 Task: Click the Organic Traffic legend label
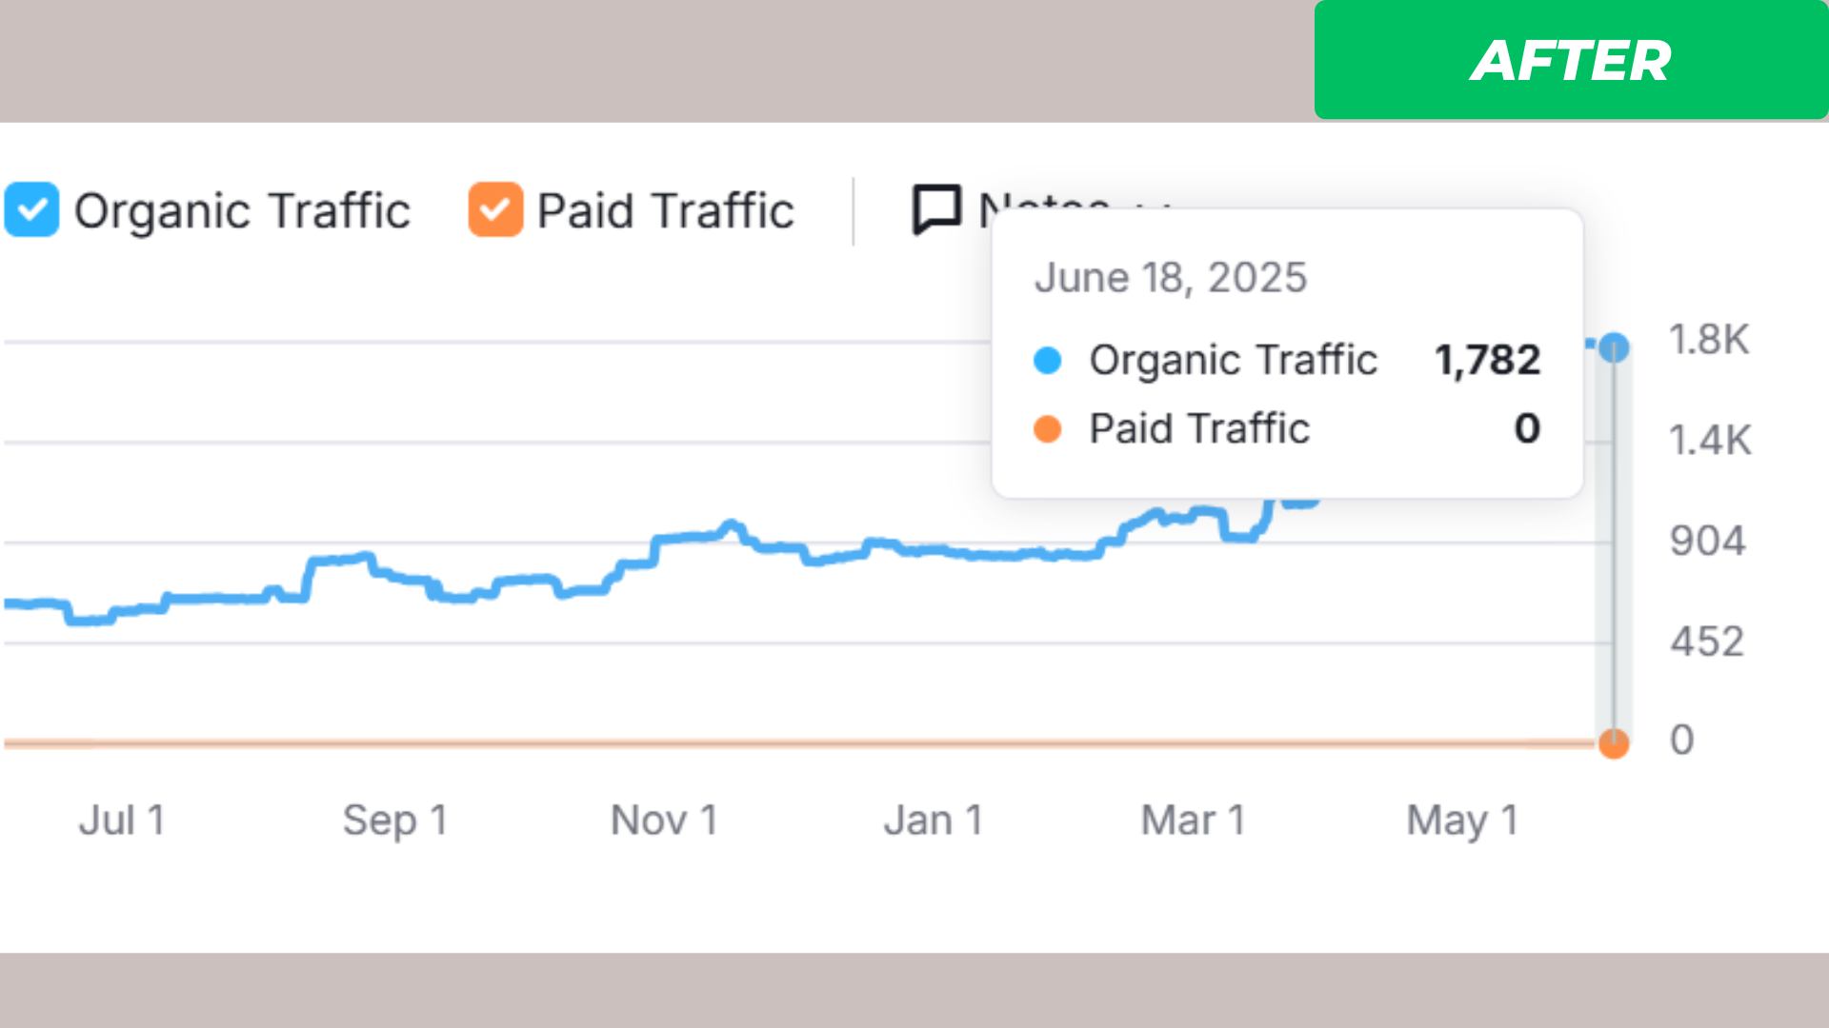pyautogui.click(x=242, y=210)
